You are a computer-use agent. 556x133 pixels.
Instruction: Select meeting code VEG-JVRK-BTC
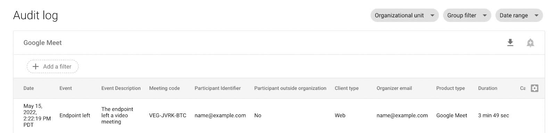[x=167, y=115]
